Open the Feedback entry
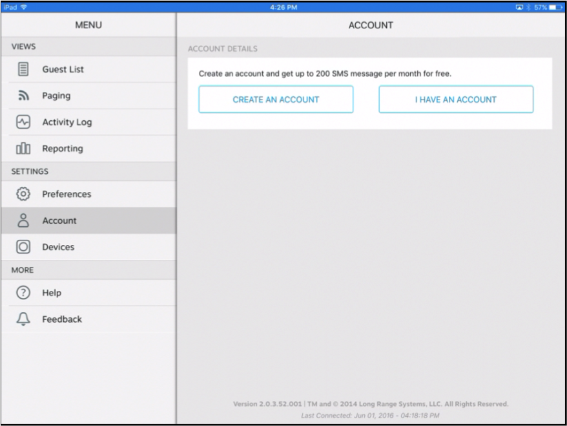 (89, 319)
